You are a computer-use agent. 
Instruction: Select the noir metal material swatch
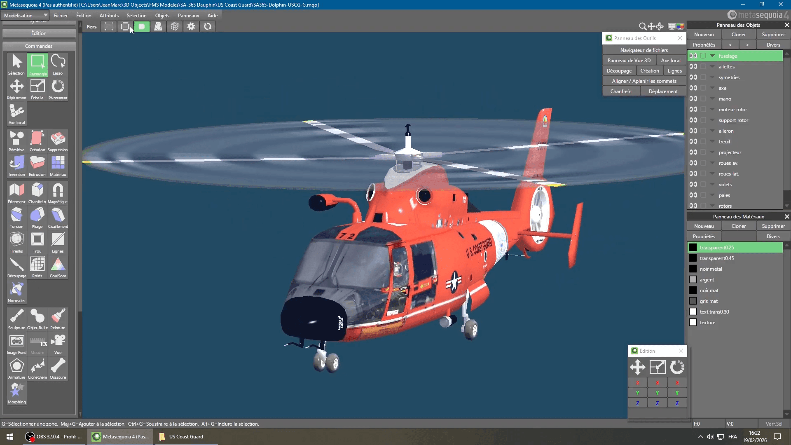pyautogui.click(x=693, y=269)
